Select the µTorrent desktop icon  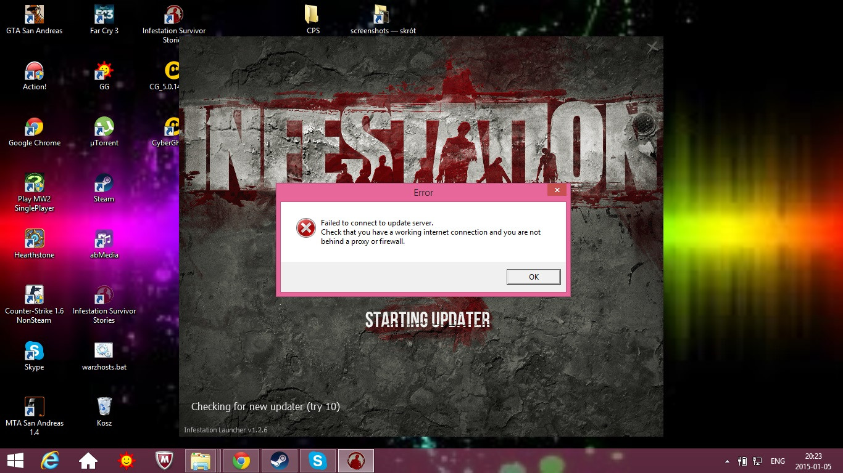104,132
